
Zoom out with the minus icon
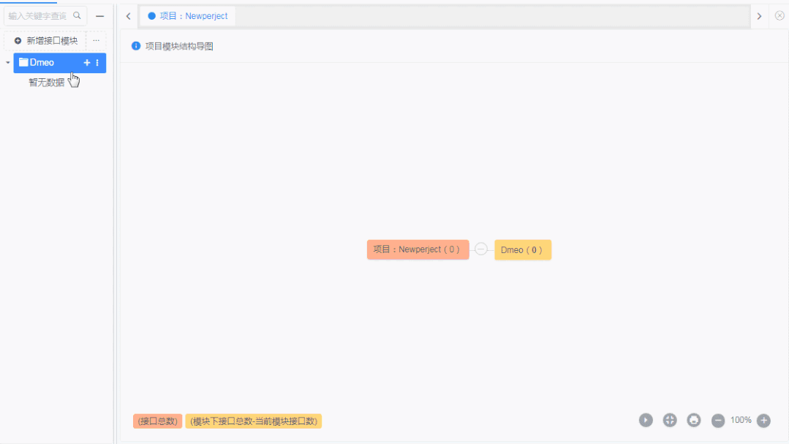click(717, 420)
